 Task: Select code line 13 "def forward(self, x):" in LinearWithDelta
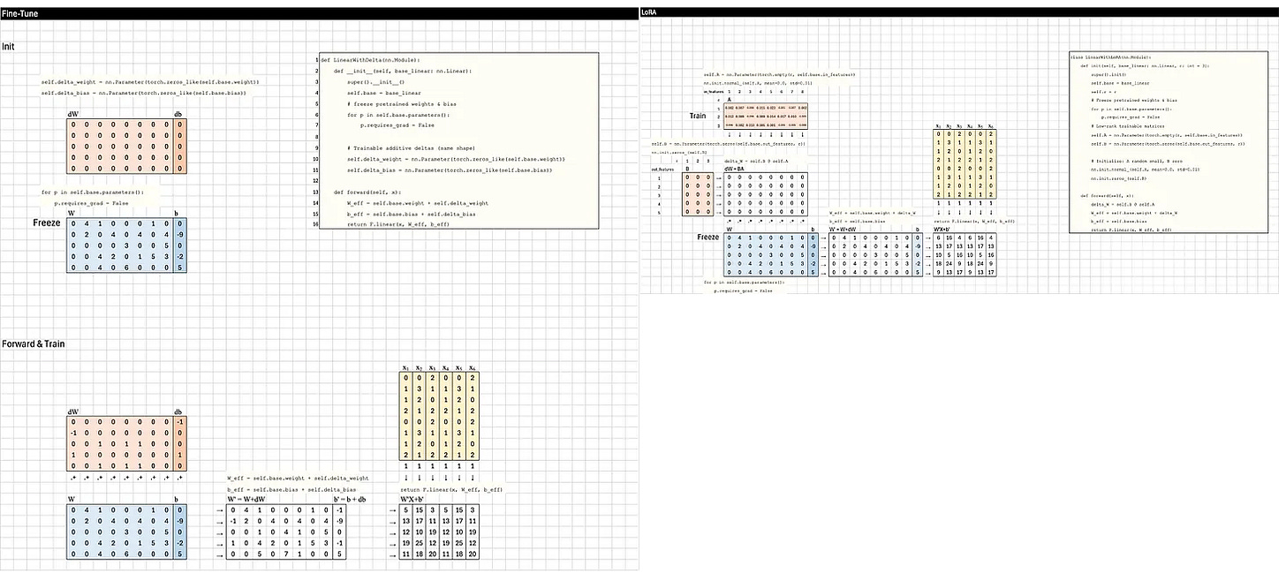click(367, 192)
